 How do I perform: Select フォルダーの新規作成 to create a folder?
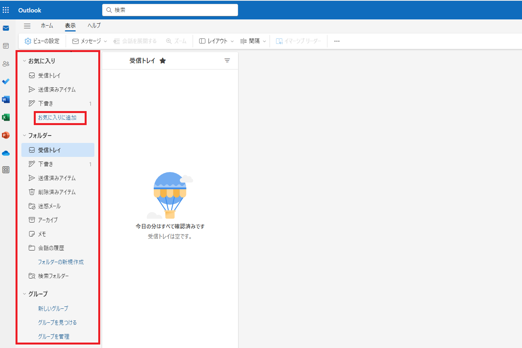60,262
